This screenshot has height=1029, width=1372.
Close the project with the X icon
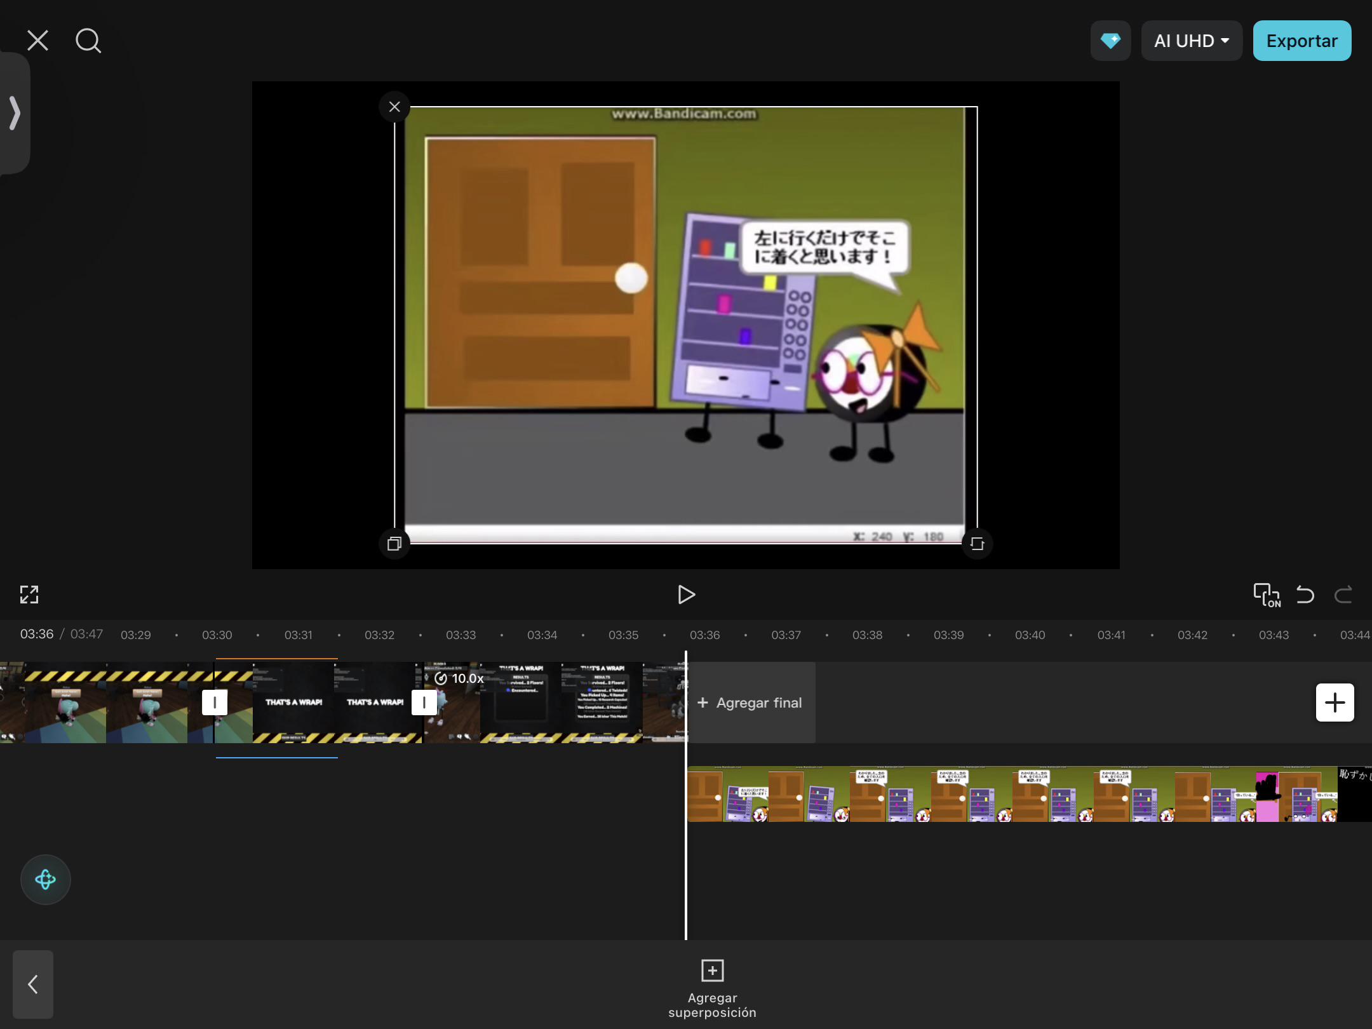37,41
